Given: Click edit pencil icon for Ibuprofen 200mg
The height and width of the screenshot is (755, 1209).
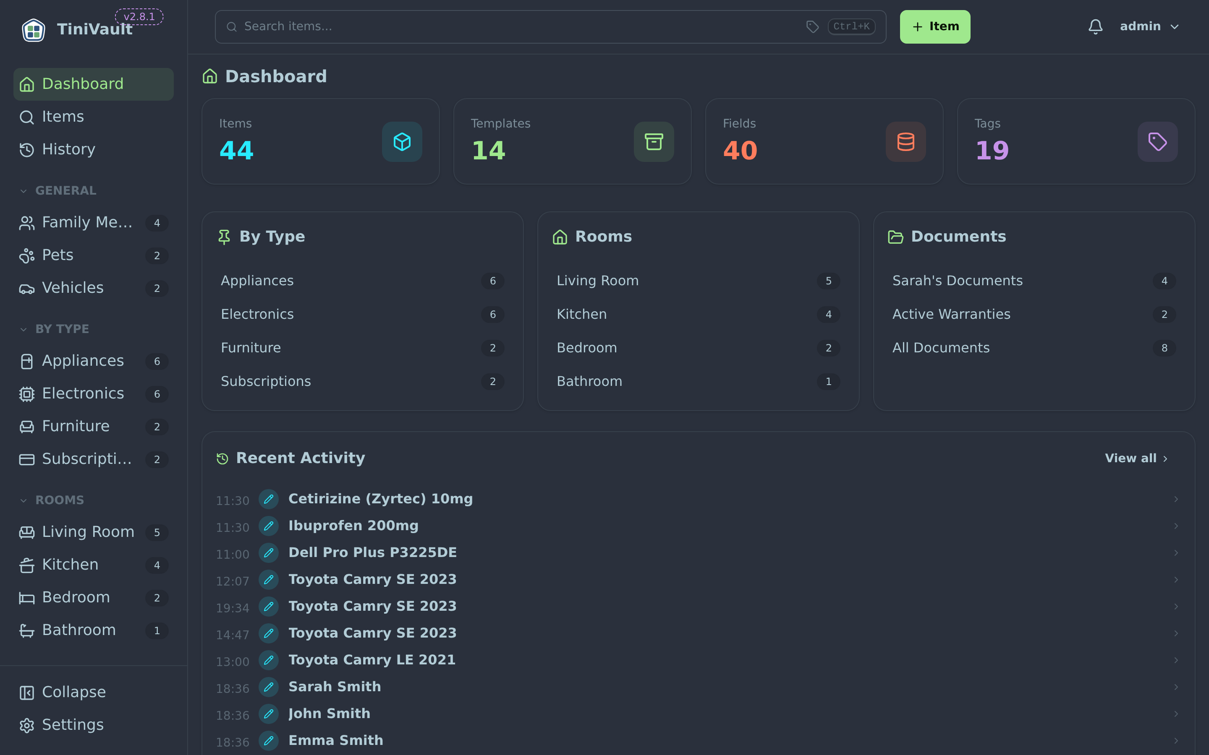Looking at the screenshot, I should [268, 526].
